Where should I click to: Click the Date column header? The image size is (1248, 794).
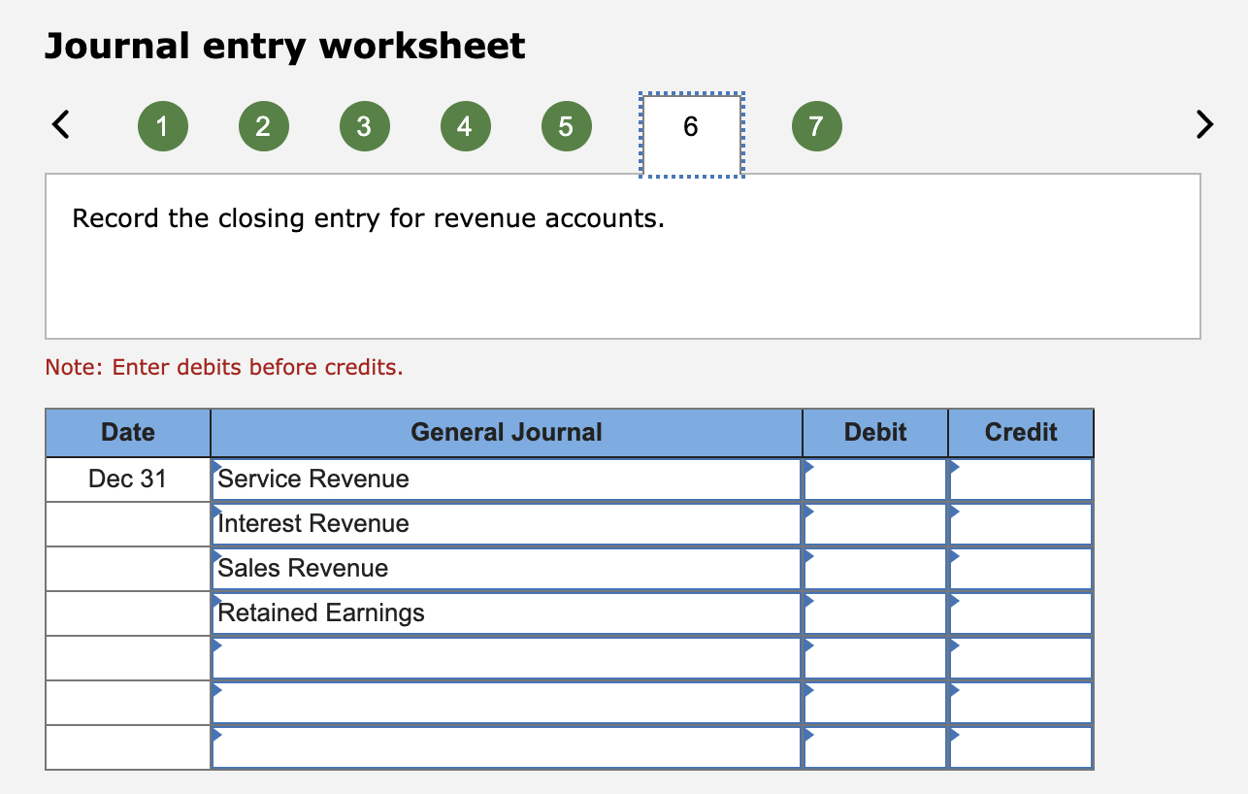(x=128, y=433)
